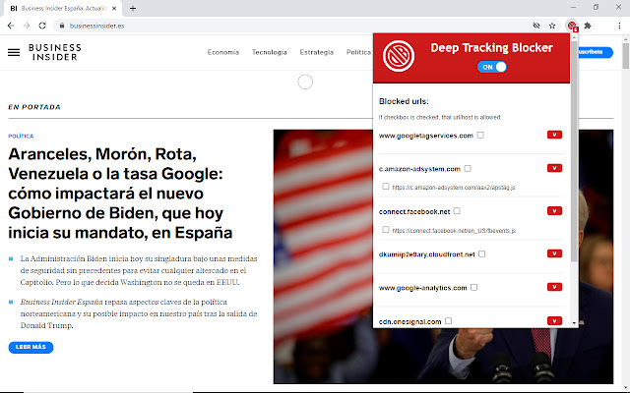
Task: Open the hamburger menu icon
Action: point(14,52)
